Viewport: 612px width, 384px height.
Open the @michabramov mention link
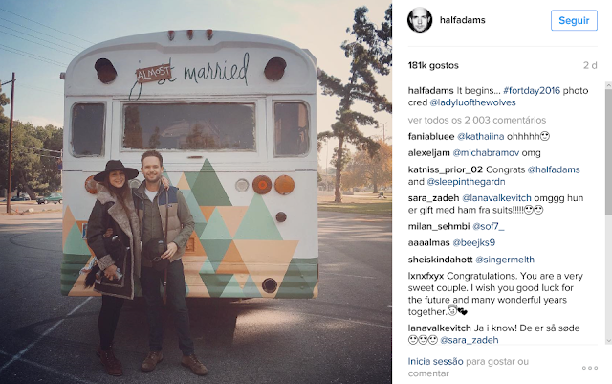[486, 153]
